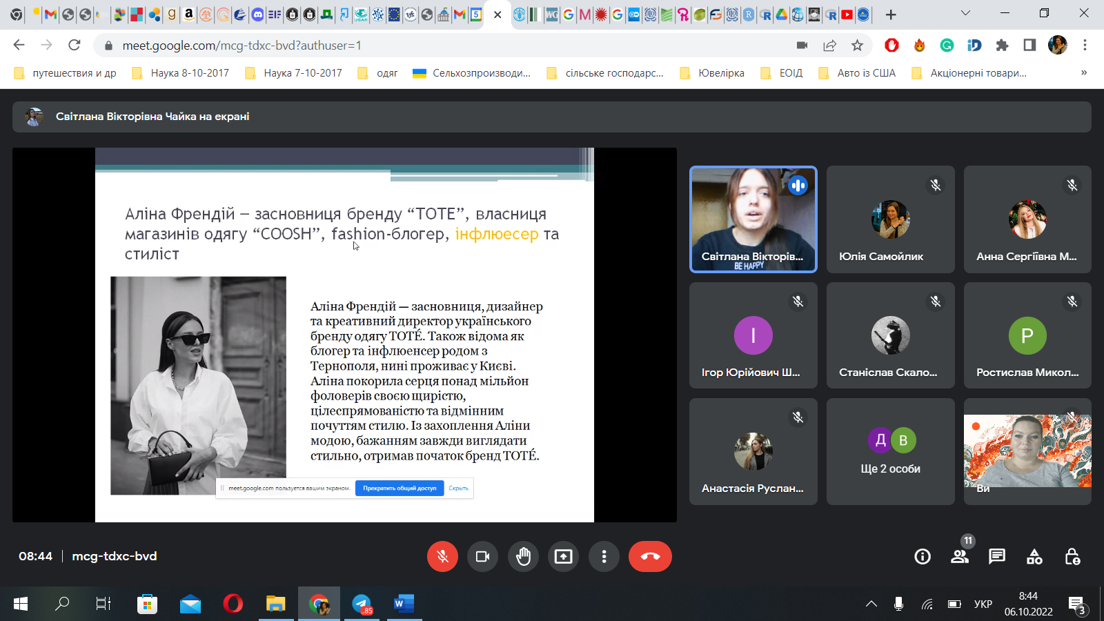Switch to the first Gmail tab
The width and height of the screenshot is (1104, 621).
[x=50, y=14]
